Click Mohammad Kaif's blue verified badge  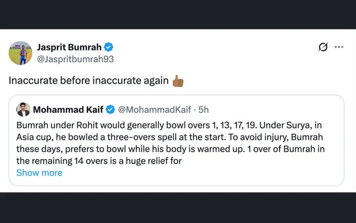pos(110,109)
